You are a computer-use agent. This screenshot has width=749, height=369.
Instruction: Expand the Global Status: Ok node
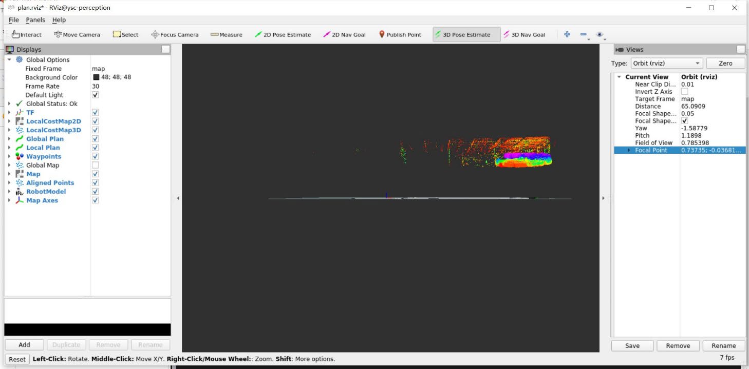[x=9, y=104]
